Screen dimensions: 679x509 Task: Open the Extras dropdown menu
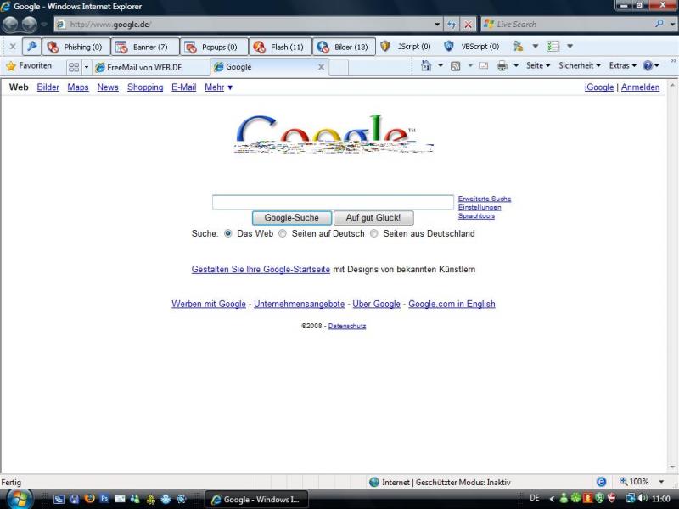tap(623, 66)
